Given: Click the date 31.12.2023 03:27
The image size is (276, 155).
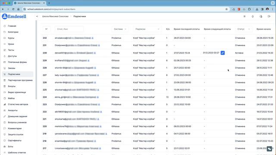Looking at the screenshot, I should pos(211,53).
